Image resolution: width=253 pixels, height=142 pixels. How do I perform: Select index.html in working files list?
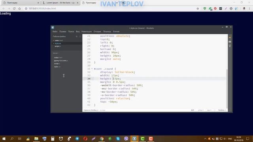click(59, 41)
